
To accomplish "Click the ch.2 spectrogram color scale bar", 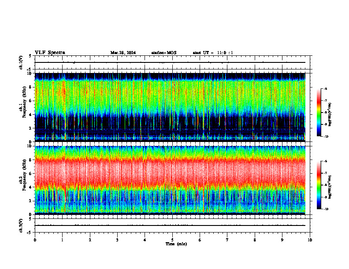I will [x=319, y=185].
